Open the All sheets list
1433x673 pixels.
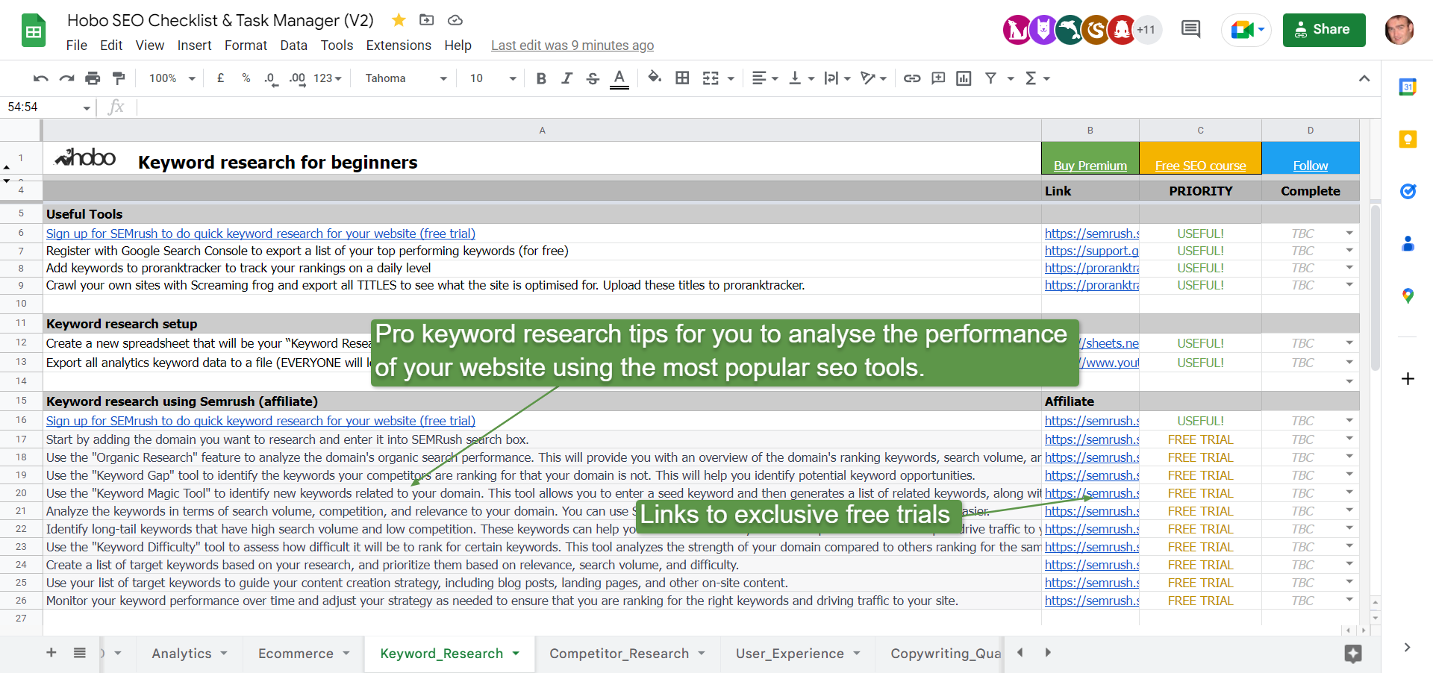[80, 653]
